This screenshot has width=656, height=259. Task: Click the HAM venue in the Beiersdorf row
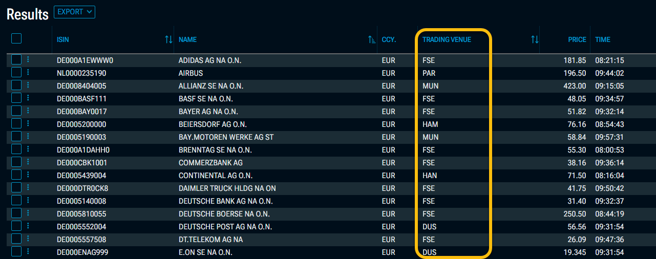[430, 124]
